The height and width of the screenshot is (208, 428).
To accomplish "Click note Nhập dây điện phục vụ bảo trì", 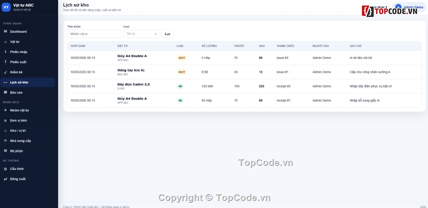I will (371, 86).
